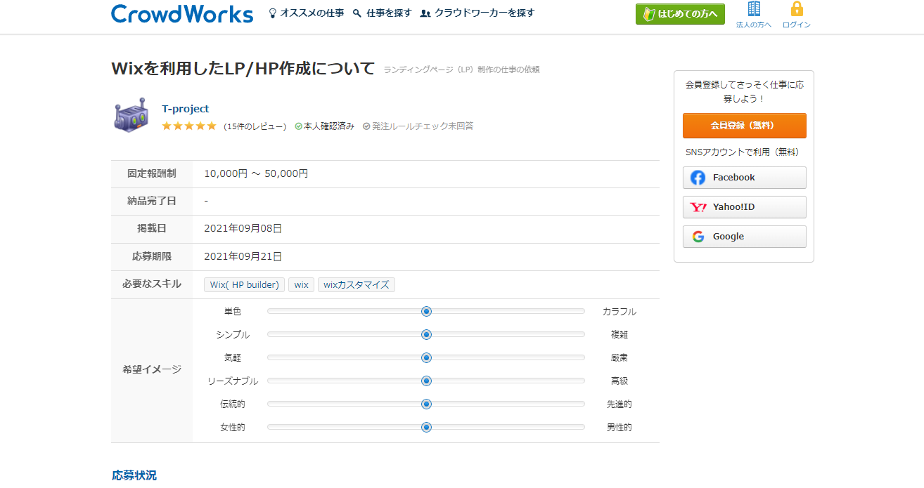This screenshot has height=488, width=924.
Task: Sign up with the Google button
Action: (745, 237)
